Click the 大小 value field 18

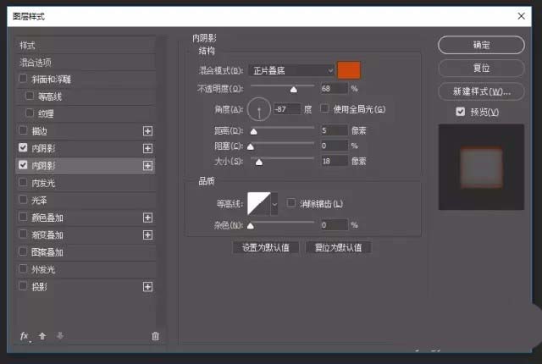coord(334,161)
